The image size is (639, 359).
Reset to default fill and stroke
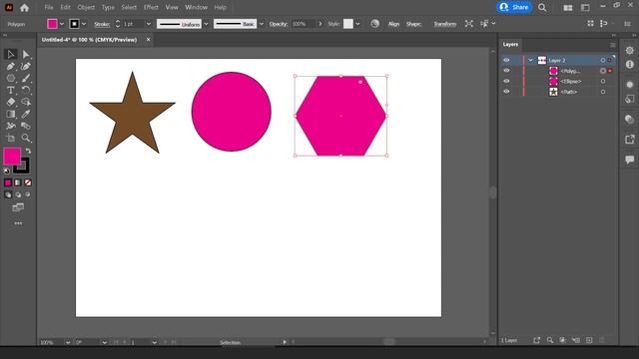pyautogui.click(x=7, y=171)
